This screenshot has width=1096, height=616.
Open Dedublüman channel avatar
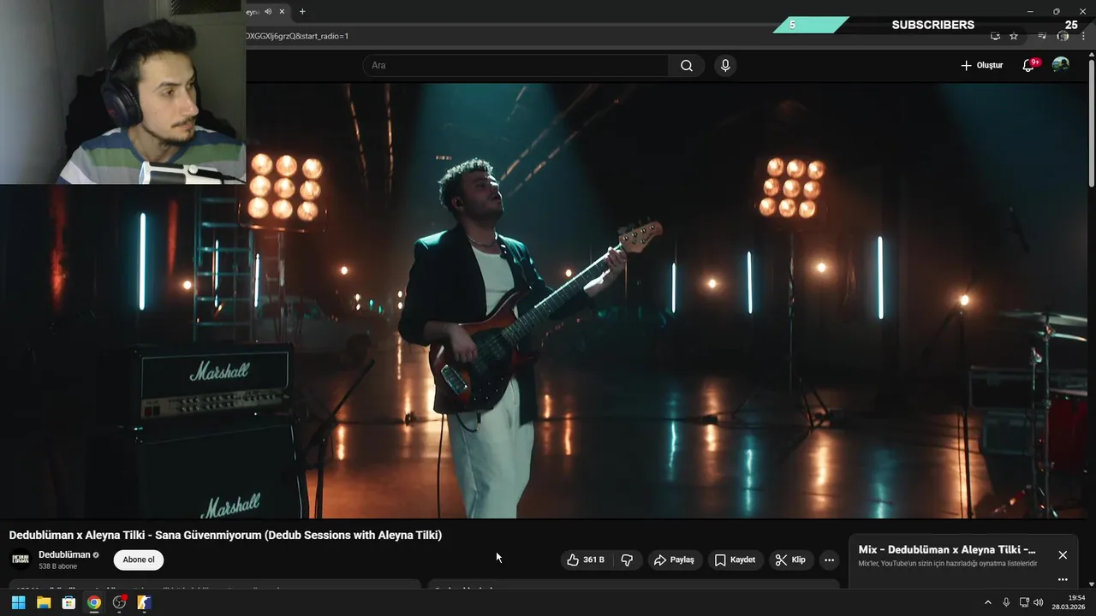(x=21, y=560)
